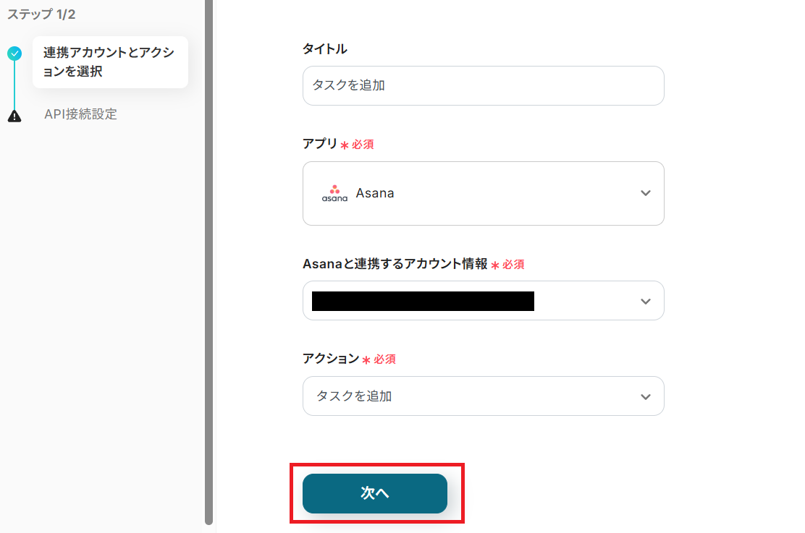
Task: Click the Asana text in app selector
Action: pos(375,193)
